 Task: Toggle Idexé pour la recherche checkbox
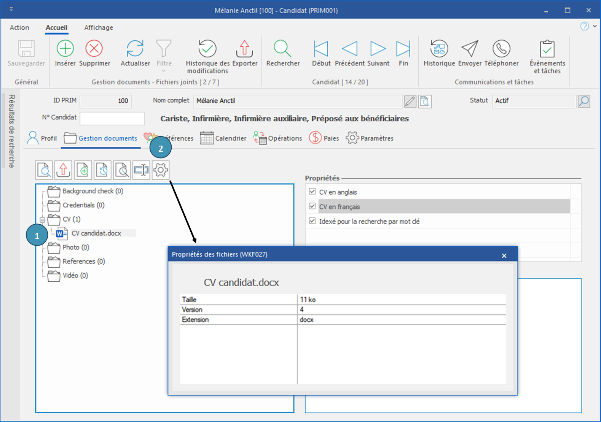[312, 221]
